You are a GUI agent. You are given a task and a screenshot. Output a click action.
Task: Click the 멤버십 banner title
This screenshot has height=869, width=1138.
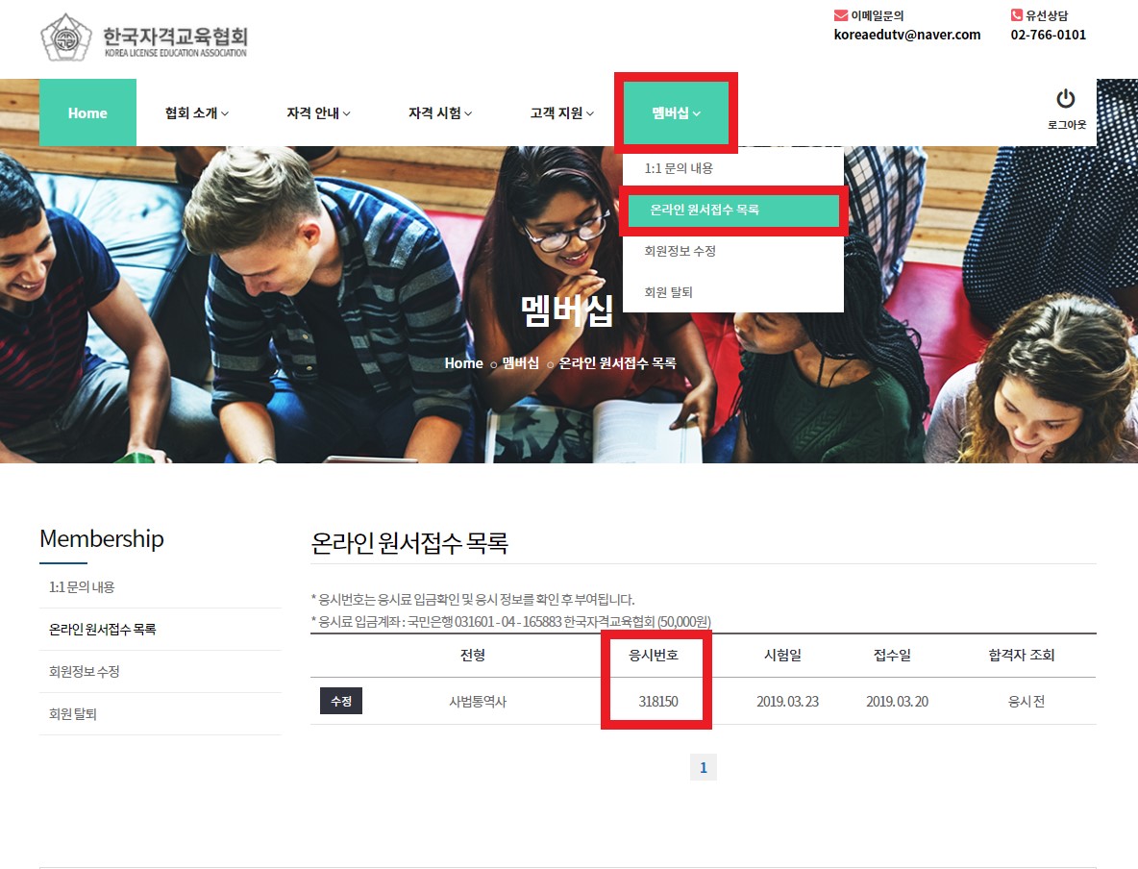click(567, 310)
